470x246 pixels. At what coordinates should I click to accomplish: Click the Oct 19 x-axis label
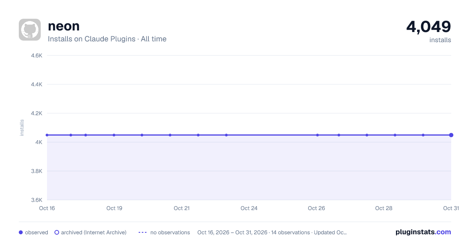pyautogui.click(x=114, y=208)
